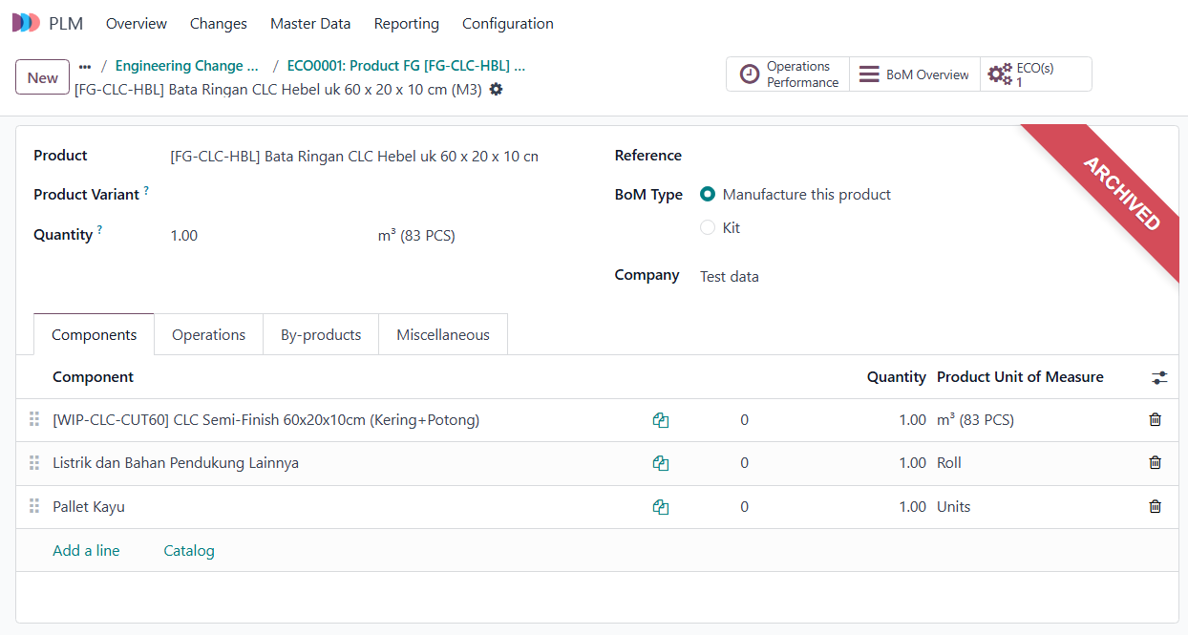Click quantity 1.00 in Listrik row
The height and width of the screenshot is (635, 1188).
pyautogui.click(x=912, y=463)
